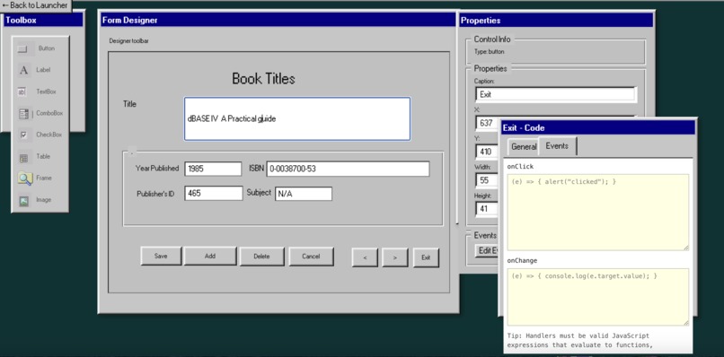724x357 pixels.
Task: Select the CheckBox tool in Toolbox
Action: click(40, 135)
